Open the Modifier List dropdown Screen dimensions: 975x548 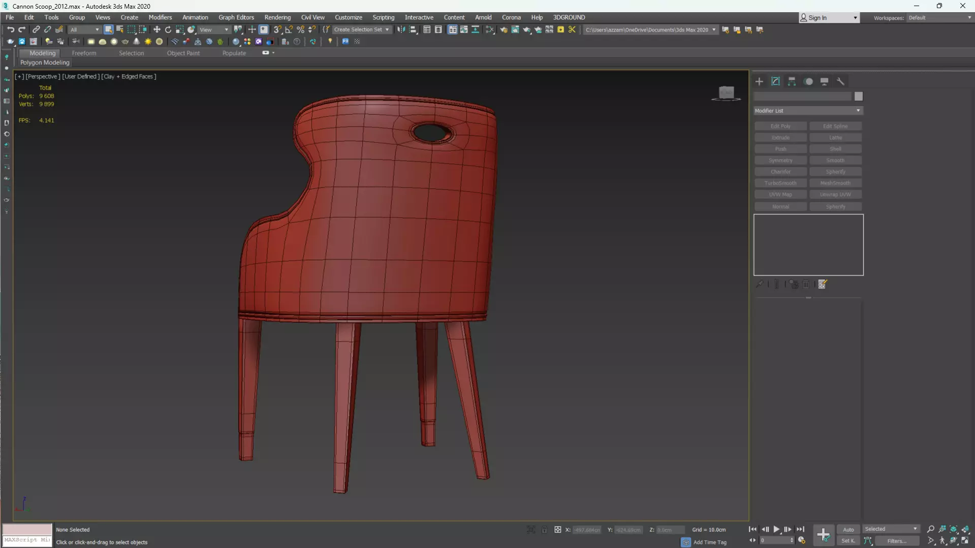[808, 111]
